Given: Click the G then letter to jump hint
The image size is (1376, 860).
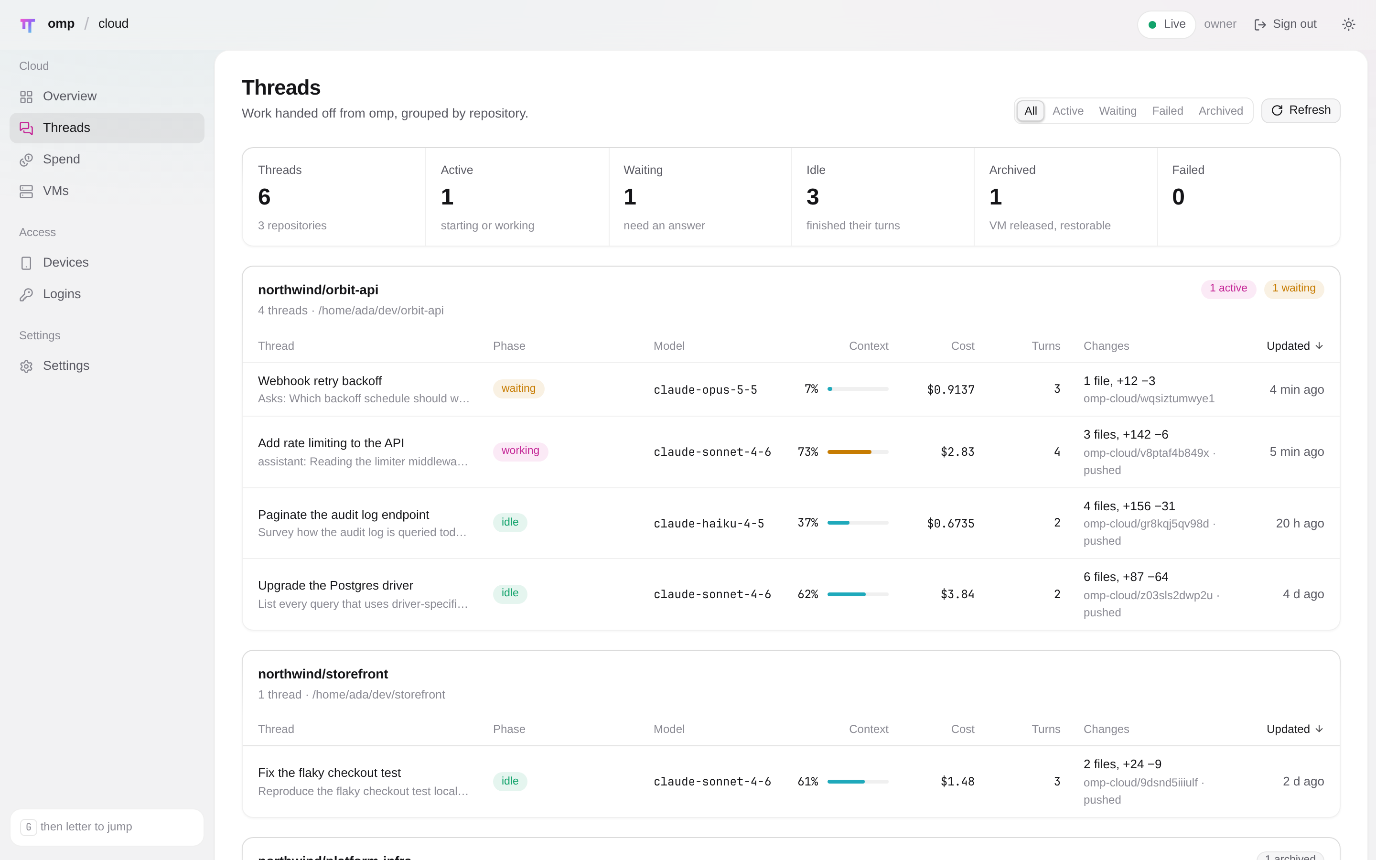Looking at the screenshot, I should (x=107, y=827).
